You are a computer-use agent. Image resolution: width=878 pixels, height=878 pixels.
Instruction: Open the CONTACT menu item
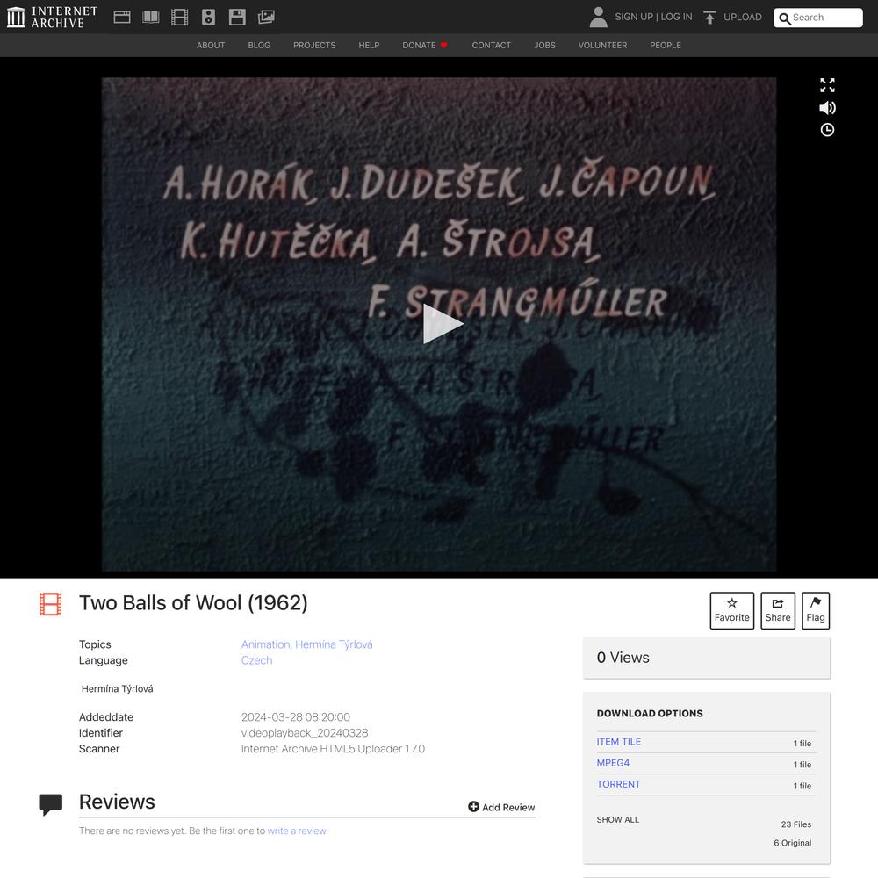coord(492,46)
